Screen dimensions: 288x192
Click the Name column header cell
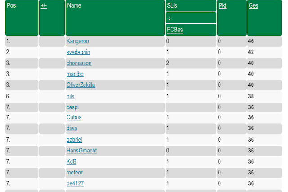(115, 18)
